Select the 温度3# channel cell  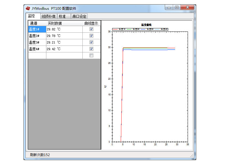[37, 42]
